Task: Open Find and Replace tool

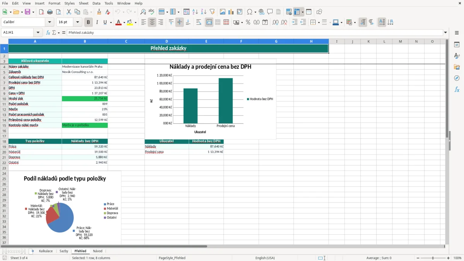Action: pos(143,12)
